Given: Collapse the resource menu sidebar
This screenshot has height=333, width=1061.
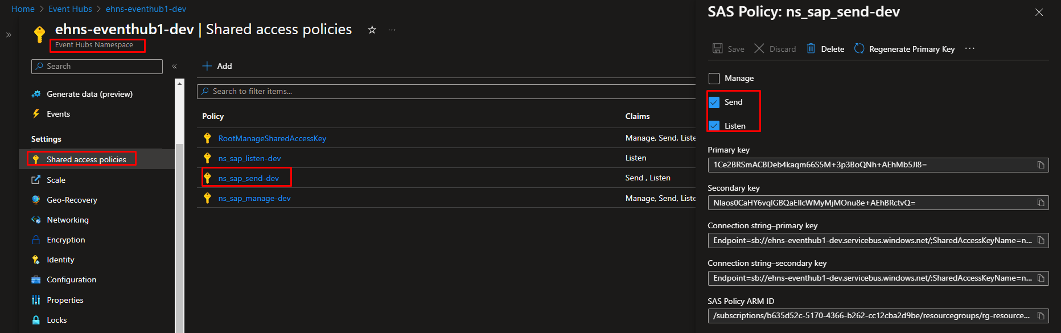Looking at the screenshot, I should click(174, 67).
